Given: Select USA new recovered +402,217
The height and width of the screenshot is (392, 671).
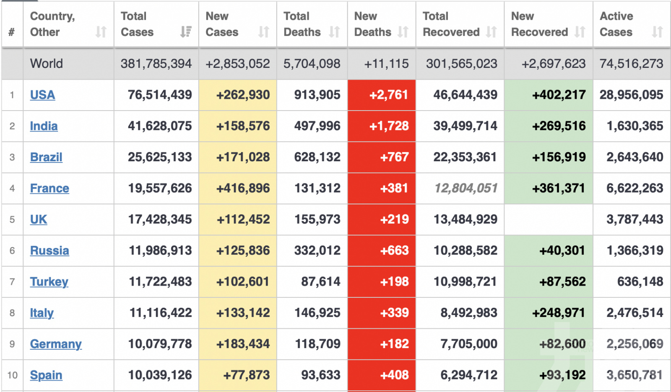Looking at the screenshot, I should click(559, 95).
